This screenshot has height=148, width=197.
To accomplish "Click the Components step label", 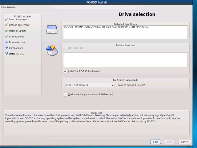I will coord(16,48).
